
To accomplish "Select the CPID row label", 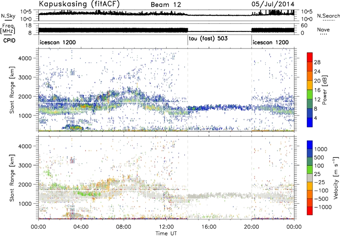I will point(9,40).
